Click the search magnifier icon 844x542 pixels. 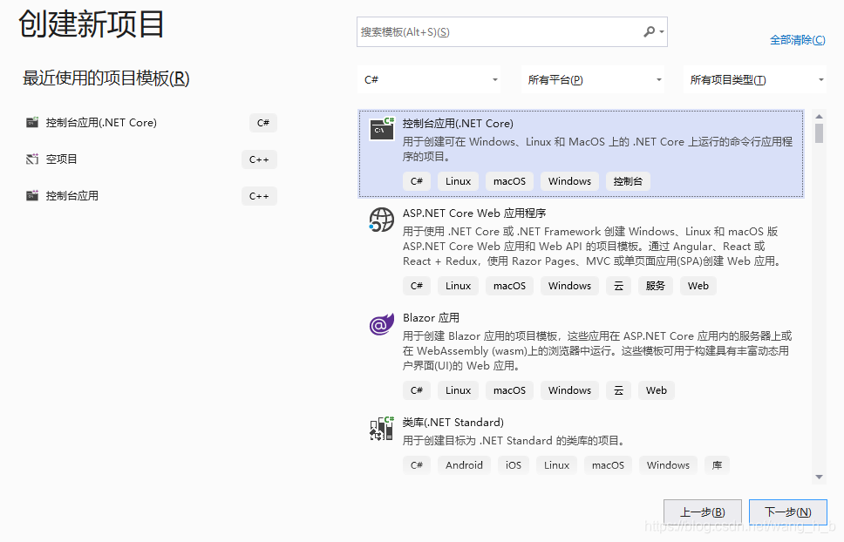[650, 31]
